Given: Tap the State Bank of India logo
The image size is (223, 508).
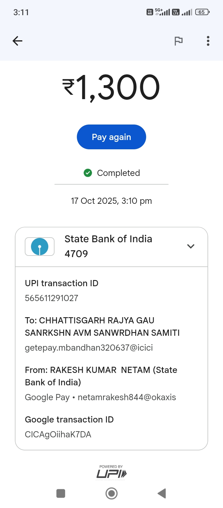Looking at the screenshot, I should tap(40, 247).
